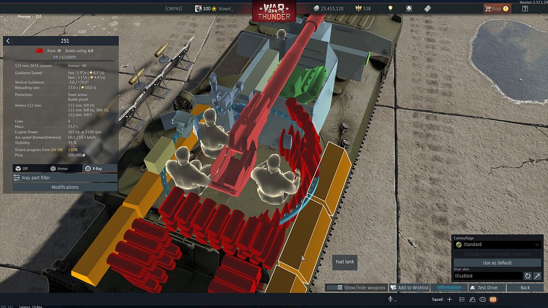Select the Information tab

449,287
